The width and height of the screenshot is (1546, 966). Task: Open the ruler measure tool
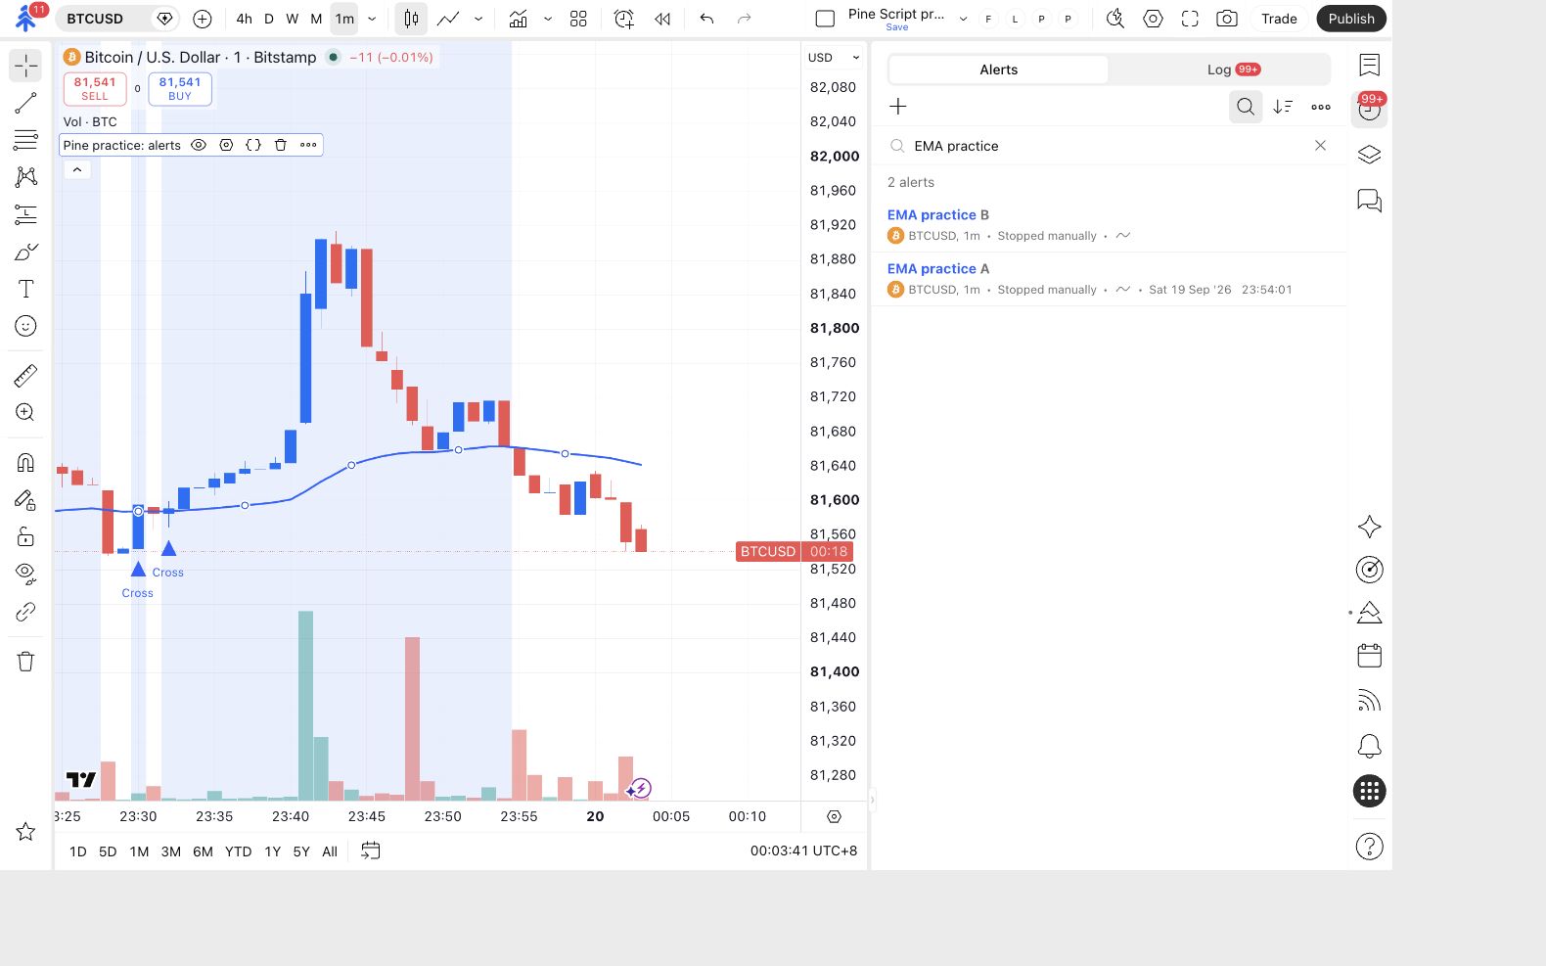pos(25,376)
